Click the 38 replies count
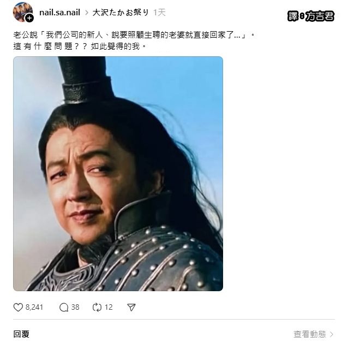The image size is (348, 348). click(x=75, y=308)
